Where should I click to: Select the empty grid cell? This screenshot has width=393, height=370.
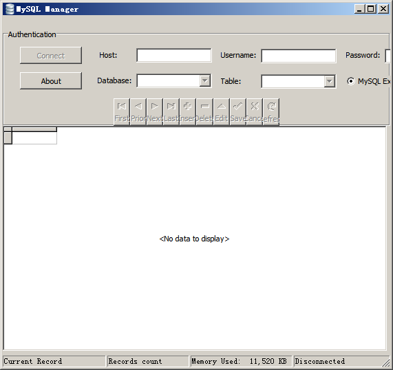coord(34,138)
